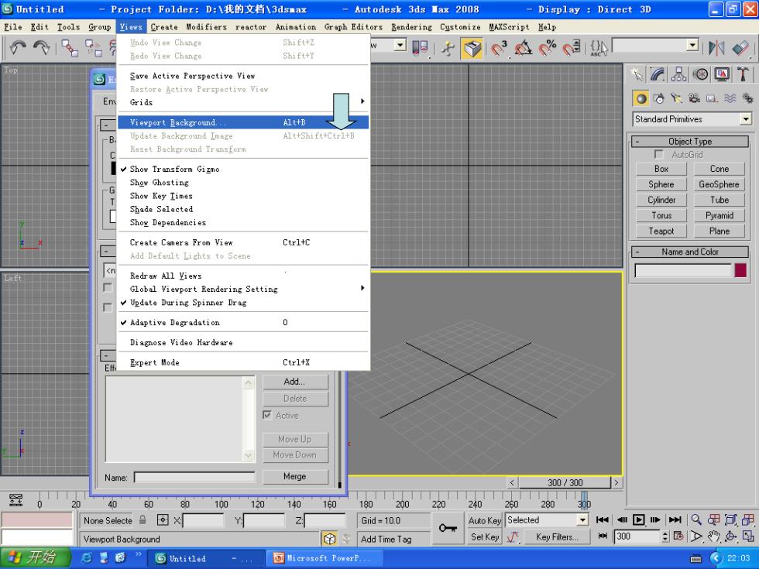This screenshot has width=759, height=569.
Task: Open the Rendering menu
Action: pyautogui.click(x=411, y=27)
